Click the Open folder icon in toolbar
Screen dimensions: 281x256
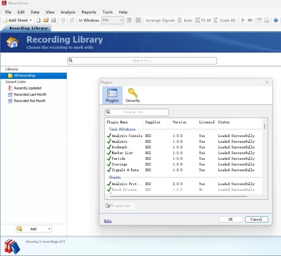click(46, 20)
